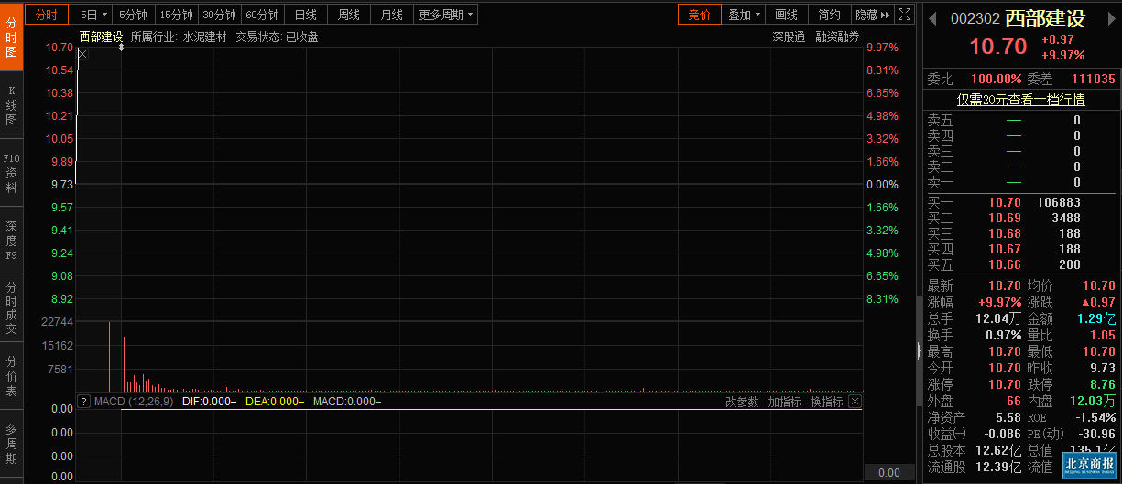Switch to the 5分钟 chart
The height and width of the screenshot is (484, 1122).
point(133,15)
